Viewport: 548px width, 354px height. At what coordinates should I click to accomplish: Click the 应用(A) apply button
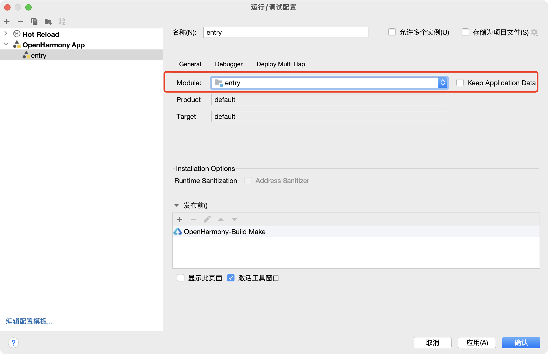coord(477,343)
